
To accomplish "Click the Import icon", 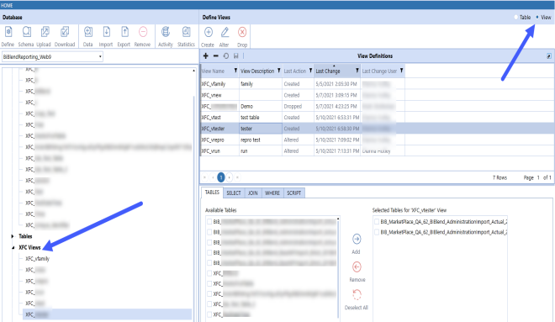I will 106,32.
